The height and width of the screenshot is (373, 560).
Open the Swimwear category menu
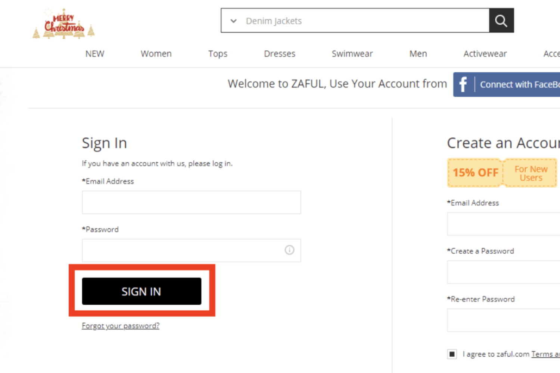pyautogui.click(x=352, y=53)
